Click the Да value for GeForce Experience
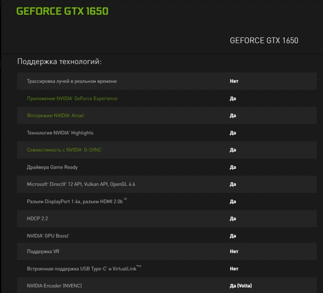Screen dimensions: 323x293 [233, 99]
